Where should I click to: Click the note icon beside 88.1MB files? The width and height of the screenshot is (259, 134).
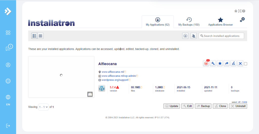(141, 87)
